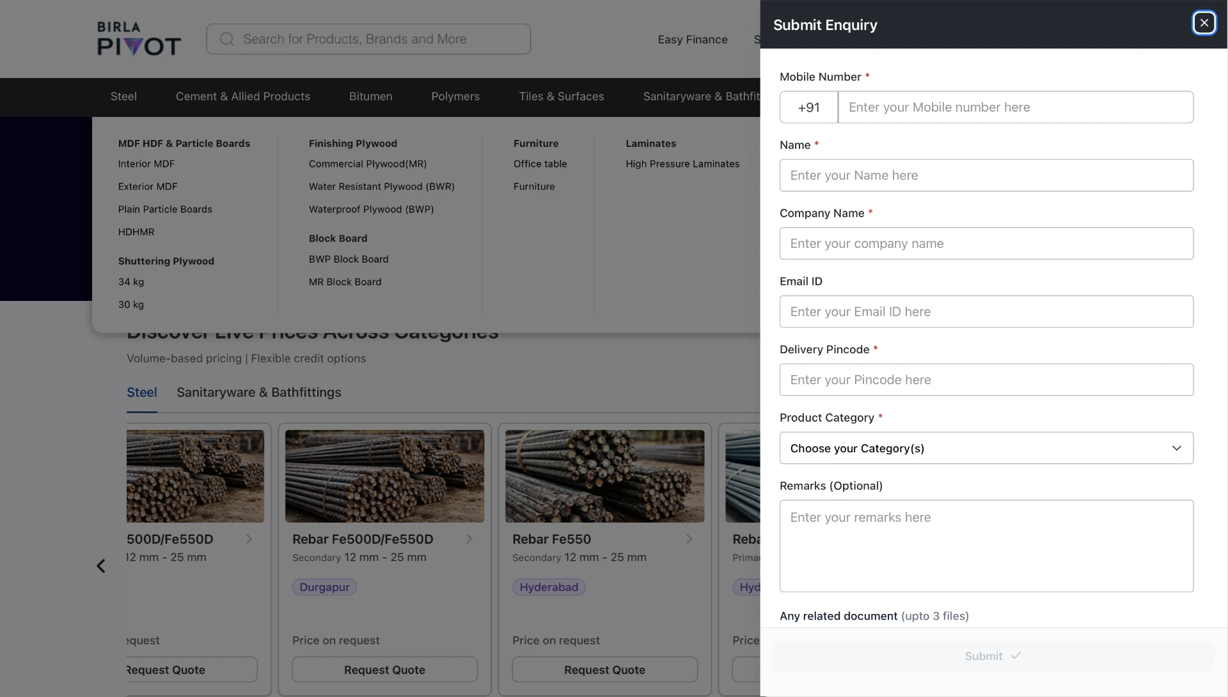This screenshot has width=1228, height=697.
Task: Choose Commercial Plywood(MR)
Action: pos(368,164)
